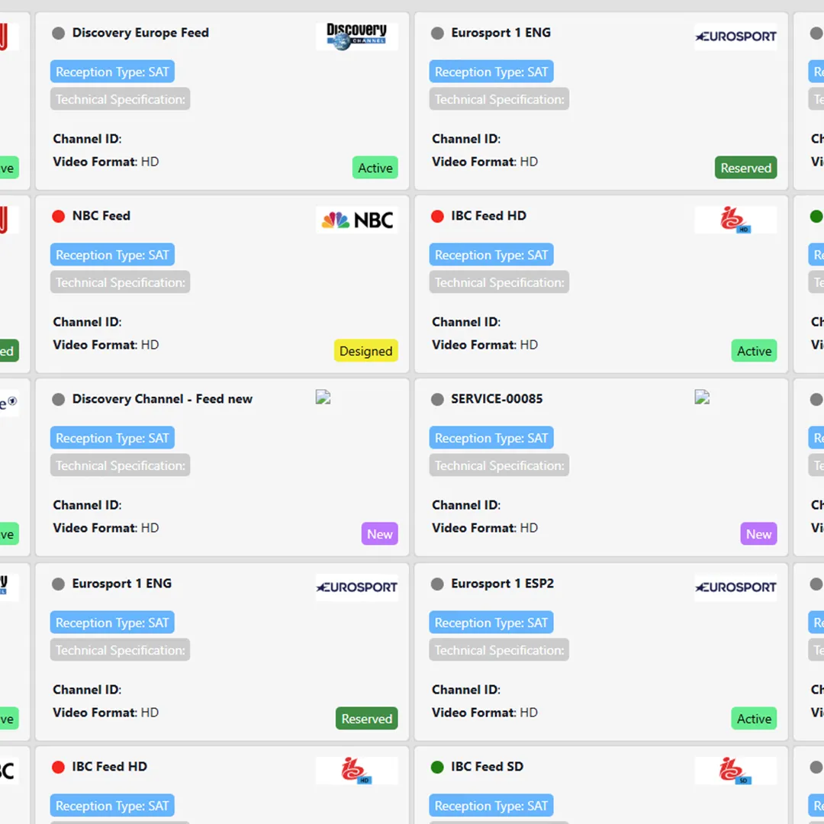This screenshot has width=824, height=824.
Task: Click the gray status dot of Discovery Channel - Feed new
Action: click(58, 399)
